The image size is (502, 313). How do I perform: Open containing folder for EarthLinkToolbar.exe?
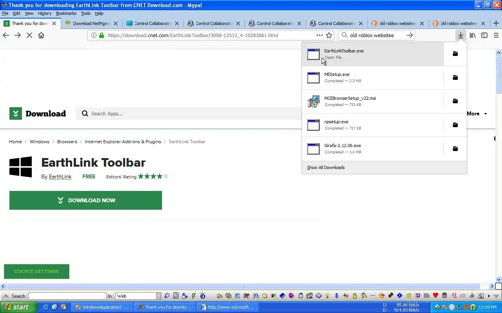pos(455,54)
